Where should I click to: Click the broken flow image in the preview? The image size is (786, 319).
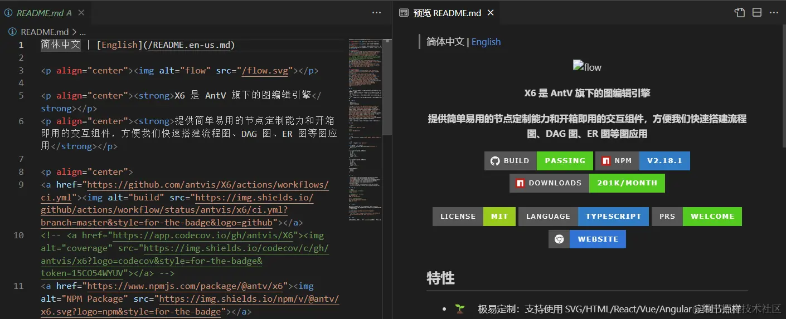(587, 67)
